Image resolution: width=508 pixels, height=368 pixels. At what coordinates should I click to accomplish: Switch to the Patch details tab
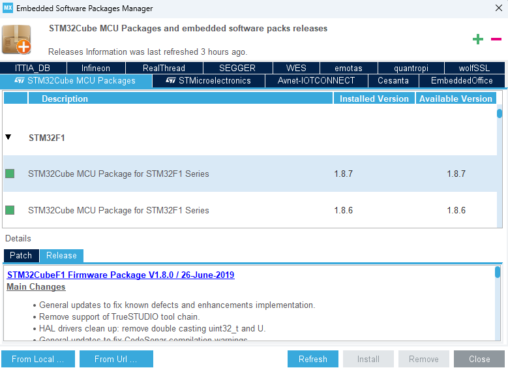(21, 256)
